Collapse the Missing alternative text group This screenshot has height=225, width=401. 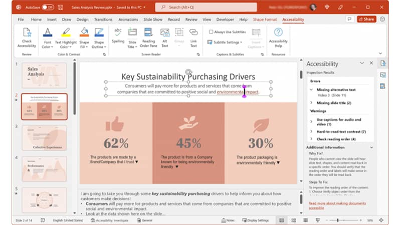click(312, 89)
